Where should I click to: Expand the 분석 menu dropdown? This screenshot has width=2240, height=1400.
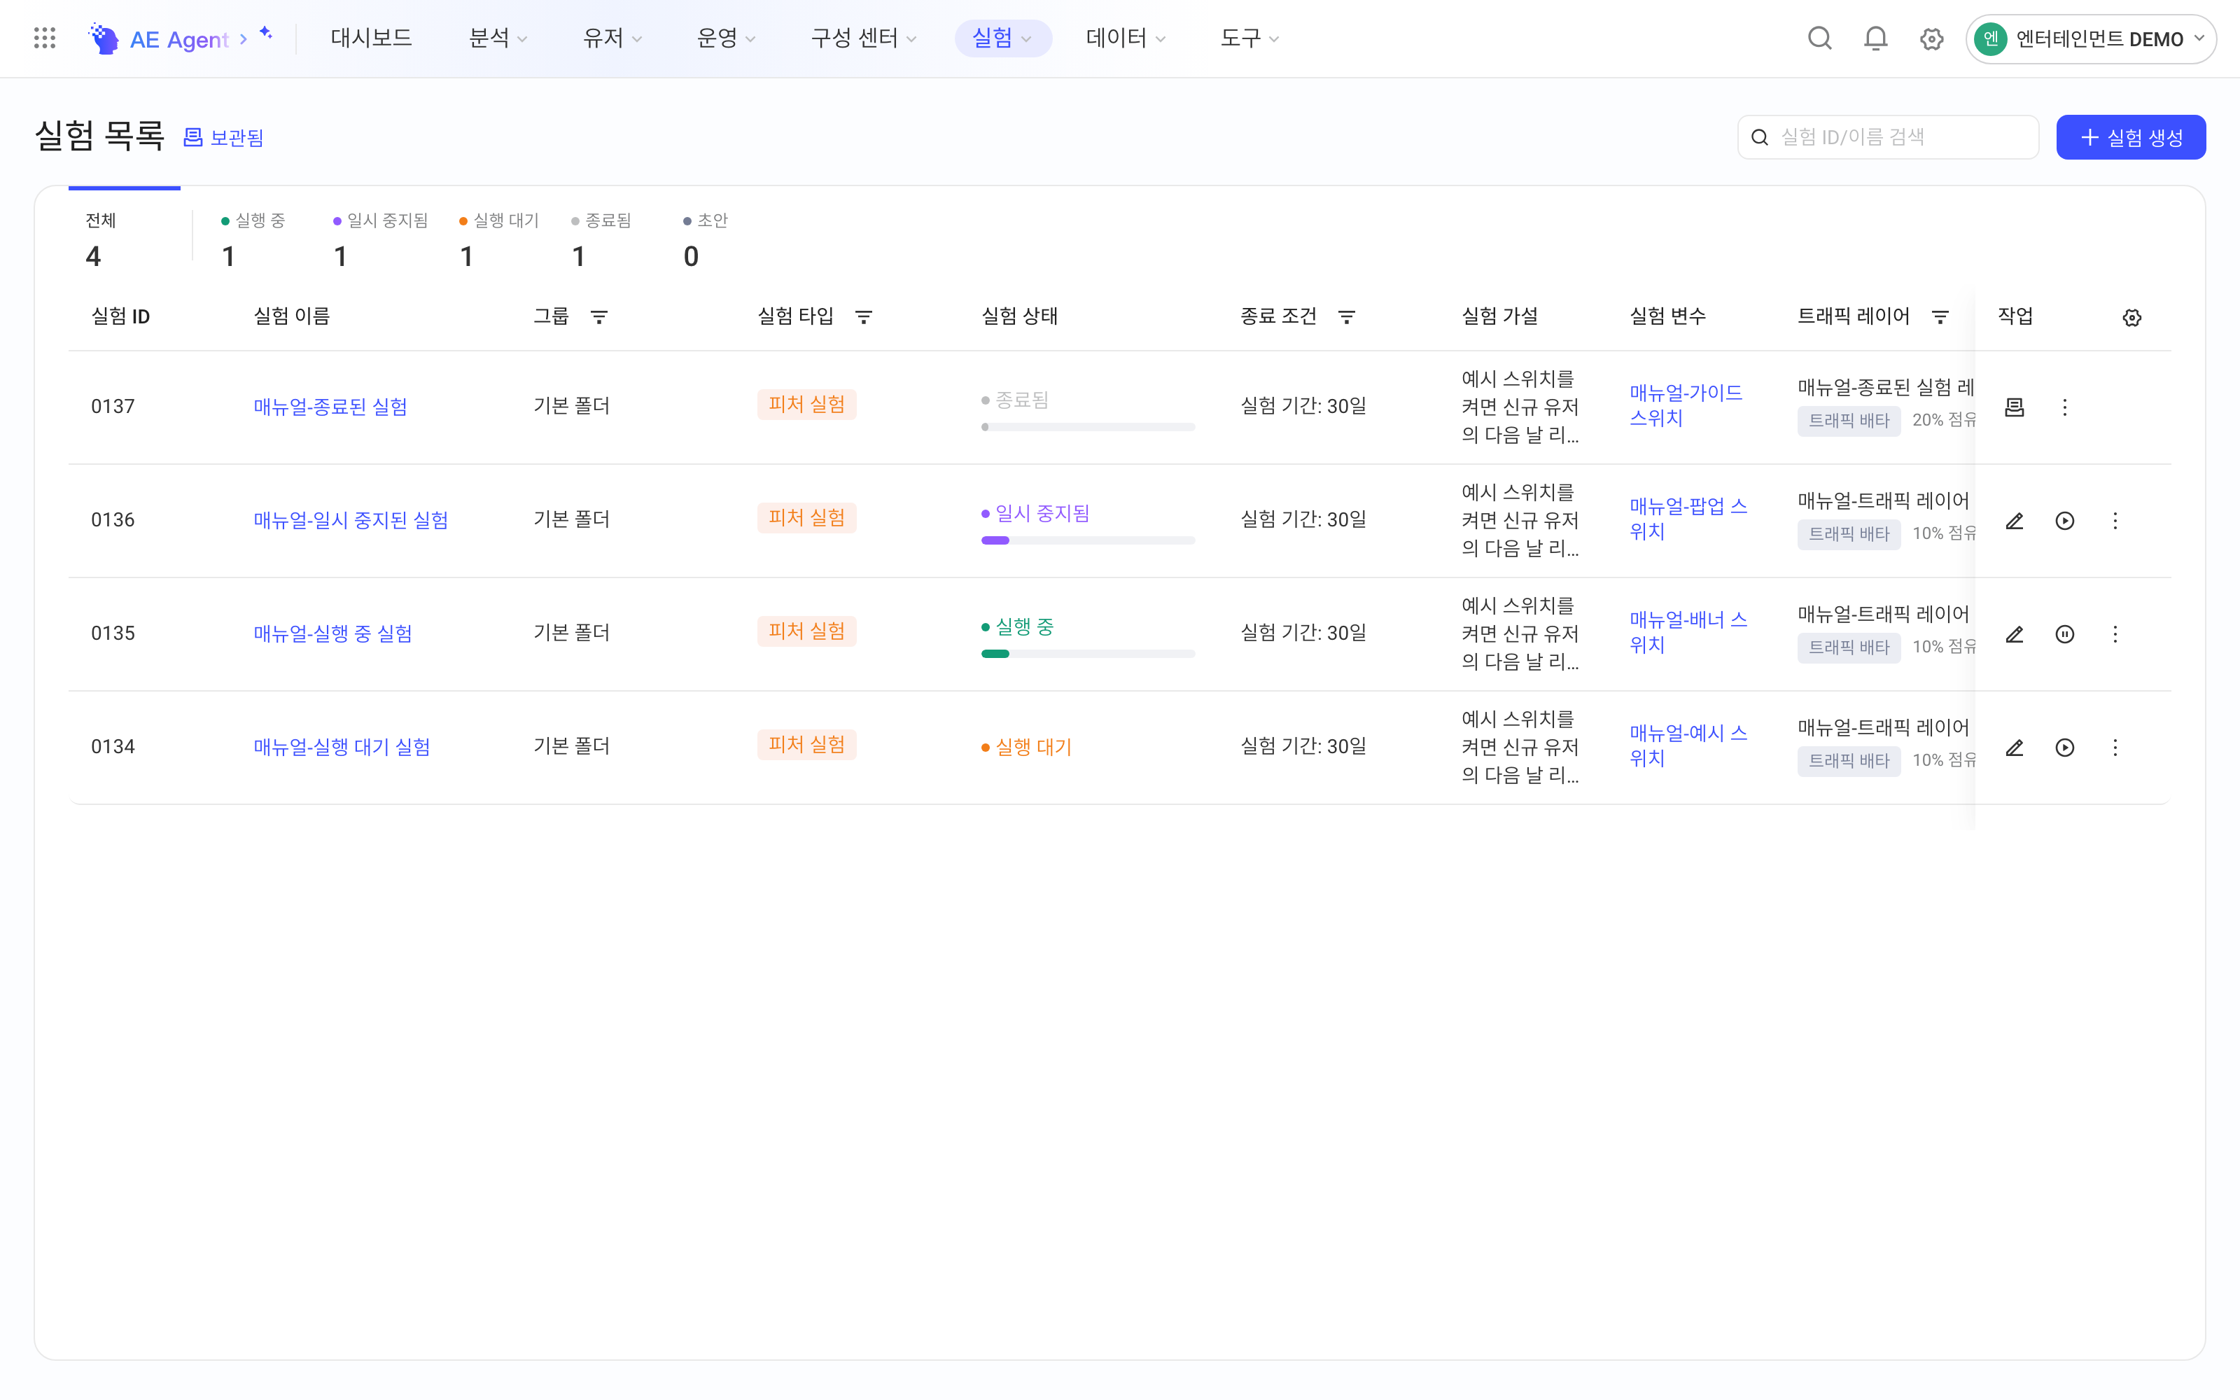(x=498, y=38)
